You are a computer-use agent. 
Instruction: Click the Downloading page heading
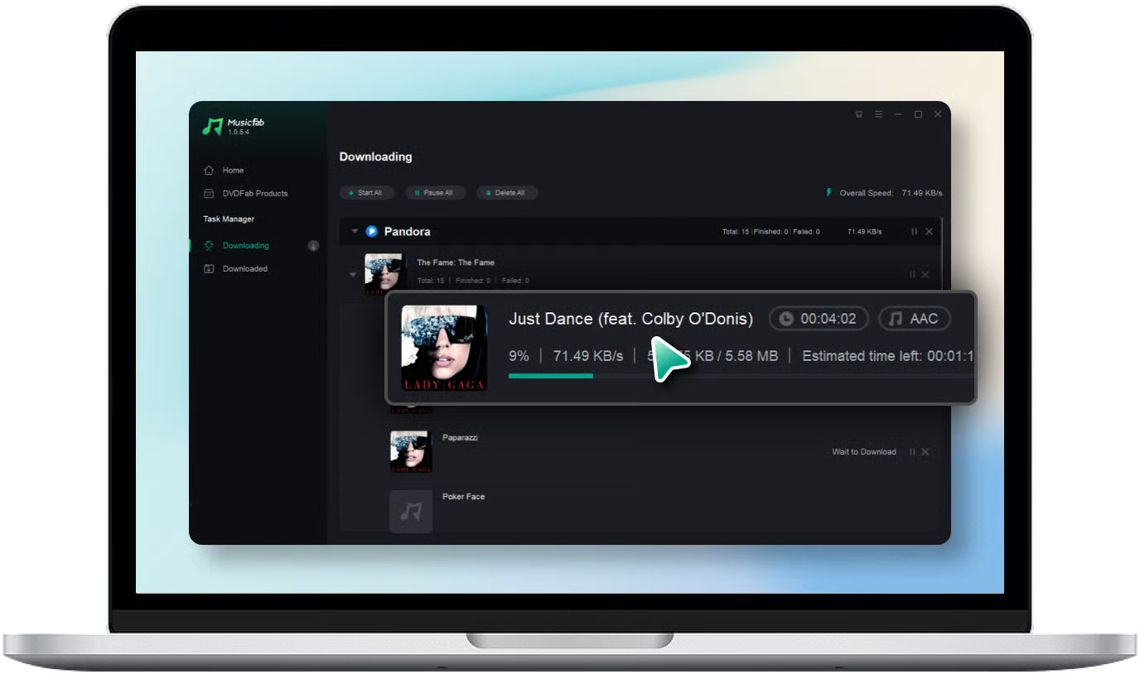click(x=375, y=157)
